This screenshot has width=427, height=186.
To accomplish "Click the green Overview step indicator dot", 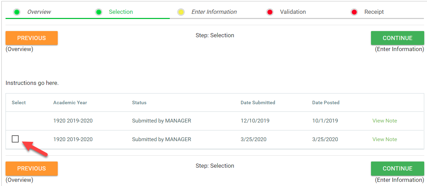I will (17, 12).
